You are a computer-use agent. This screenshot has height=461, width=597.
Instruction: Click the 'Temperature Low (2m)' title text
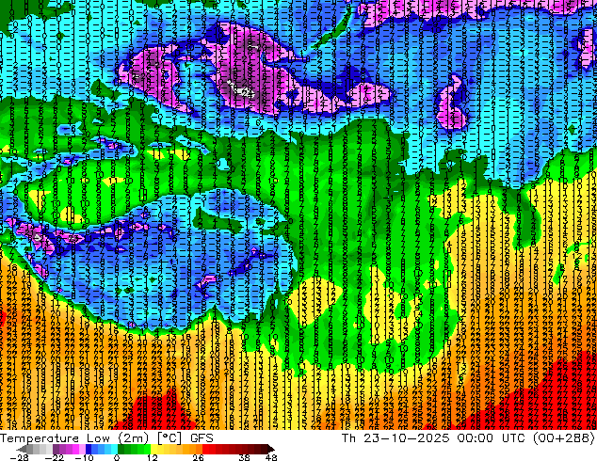click(73, 438)
